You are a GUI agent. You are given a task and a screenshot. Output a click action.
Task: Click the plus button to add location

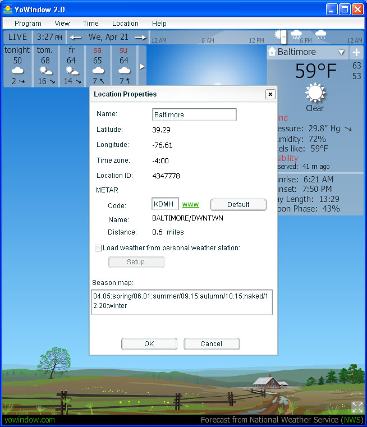point(356,52)
